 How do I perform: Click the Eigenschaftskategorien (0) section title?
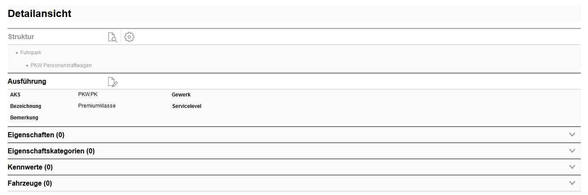(x=51, y=151)
